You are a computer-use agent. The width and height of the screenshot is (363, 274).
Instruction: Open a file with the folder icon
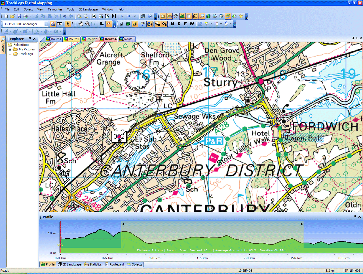tap(12, 16)
